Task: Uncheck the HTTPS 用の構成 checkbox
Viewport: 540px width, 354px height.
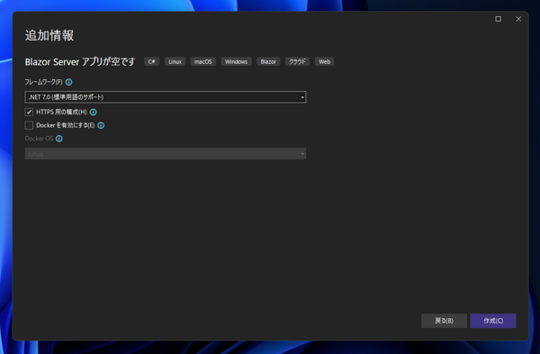Action: point(29,112)
